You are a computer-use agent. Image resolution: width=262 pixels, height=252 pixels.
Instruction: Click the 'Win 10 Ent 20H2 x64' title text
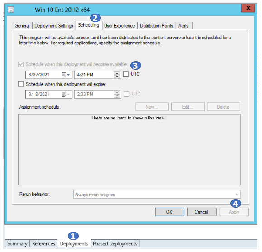tap(62, 10)
